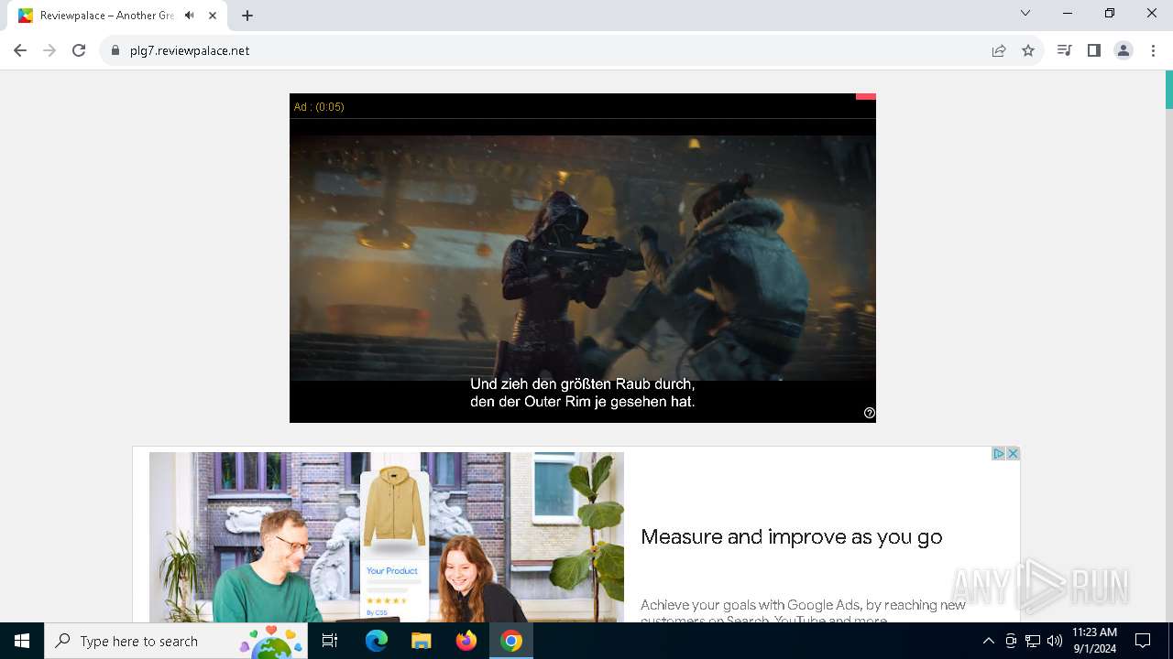Toggle the Chrome side panel
Screen dimensions: 1173x659
click(x=1093, y=50)
